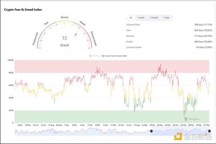Click the 72 gauge value
This screenshot has width=216, height=144.
coord(64,38)
